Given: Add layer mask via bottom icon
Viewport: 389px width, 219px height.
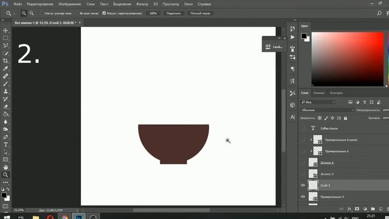Looking at the screenshot, I should click(357, 209).
